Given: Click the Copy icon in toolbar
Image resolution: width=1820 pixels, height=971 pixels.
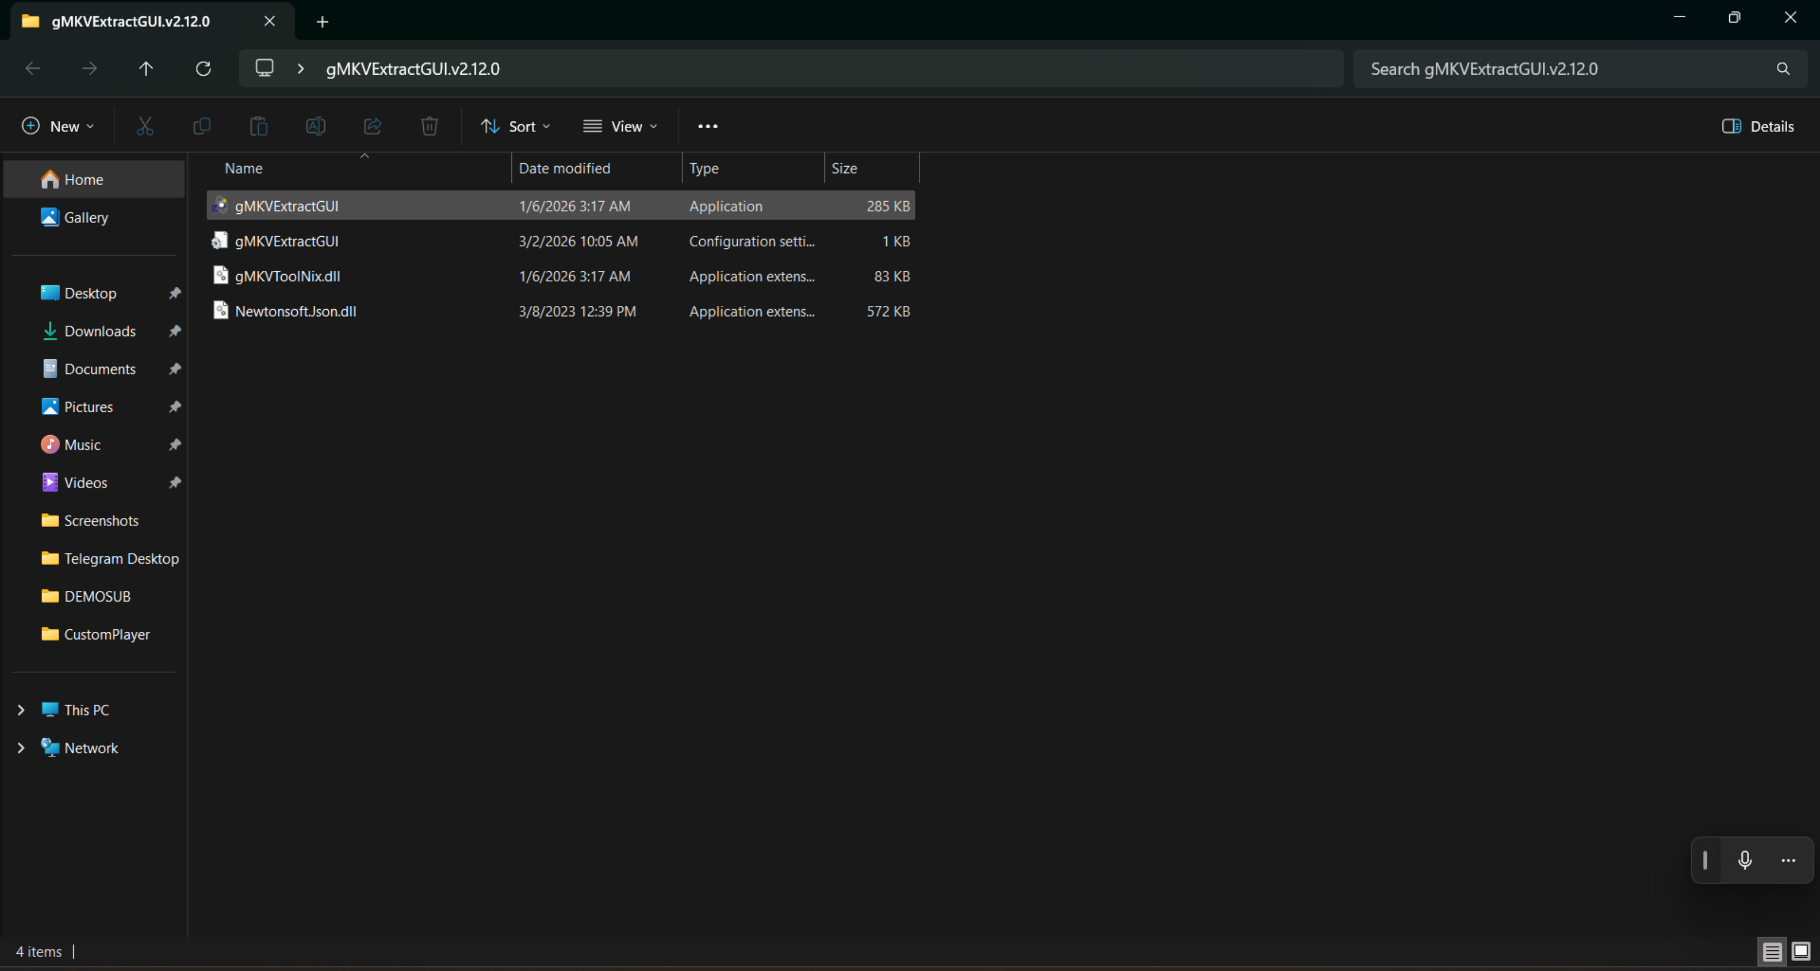Looking at the screenshot, I should click(x=201, y=126).
